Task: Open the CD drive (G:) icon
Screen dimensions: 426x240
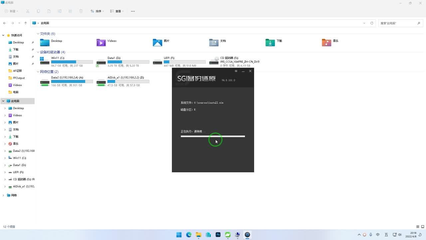Action: (214, 61)
